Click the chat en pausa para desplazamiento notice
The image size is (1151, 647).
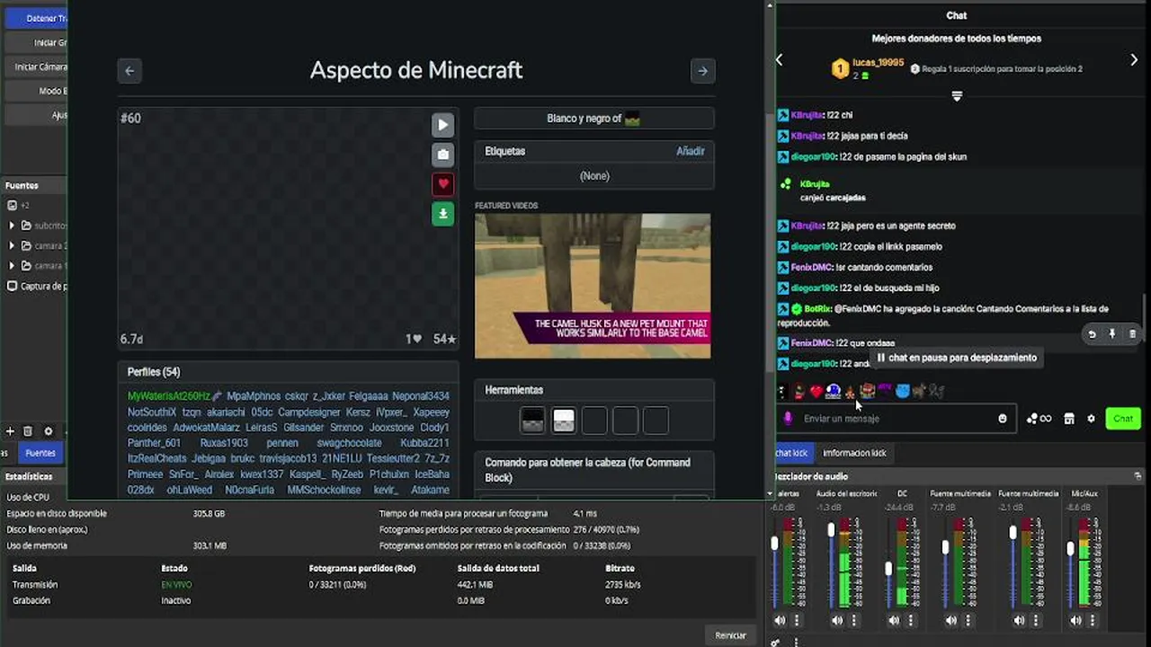(x=956, y=358)
